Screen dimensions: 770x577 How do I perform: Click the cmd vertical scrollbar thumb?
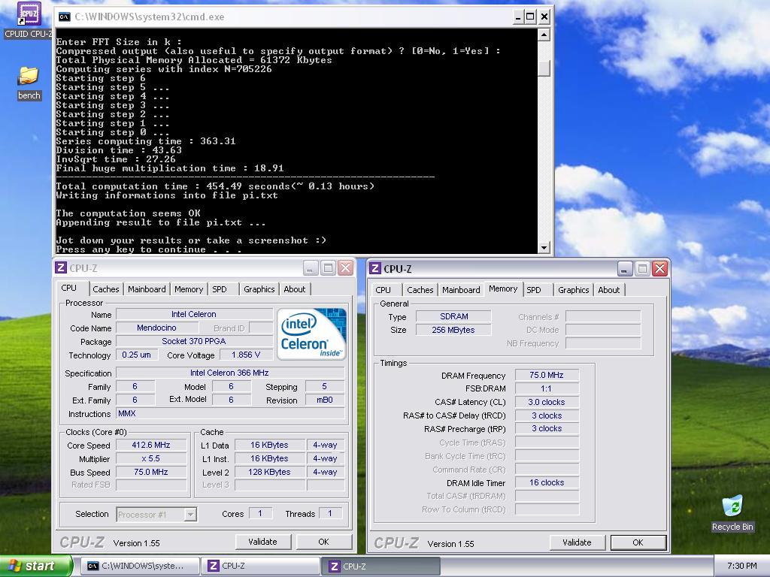click(x=544, y=68)
